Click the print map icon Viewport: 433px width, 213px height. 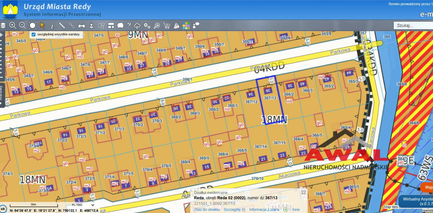coord(82,26)
